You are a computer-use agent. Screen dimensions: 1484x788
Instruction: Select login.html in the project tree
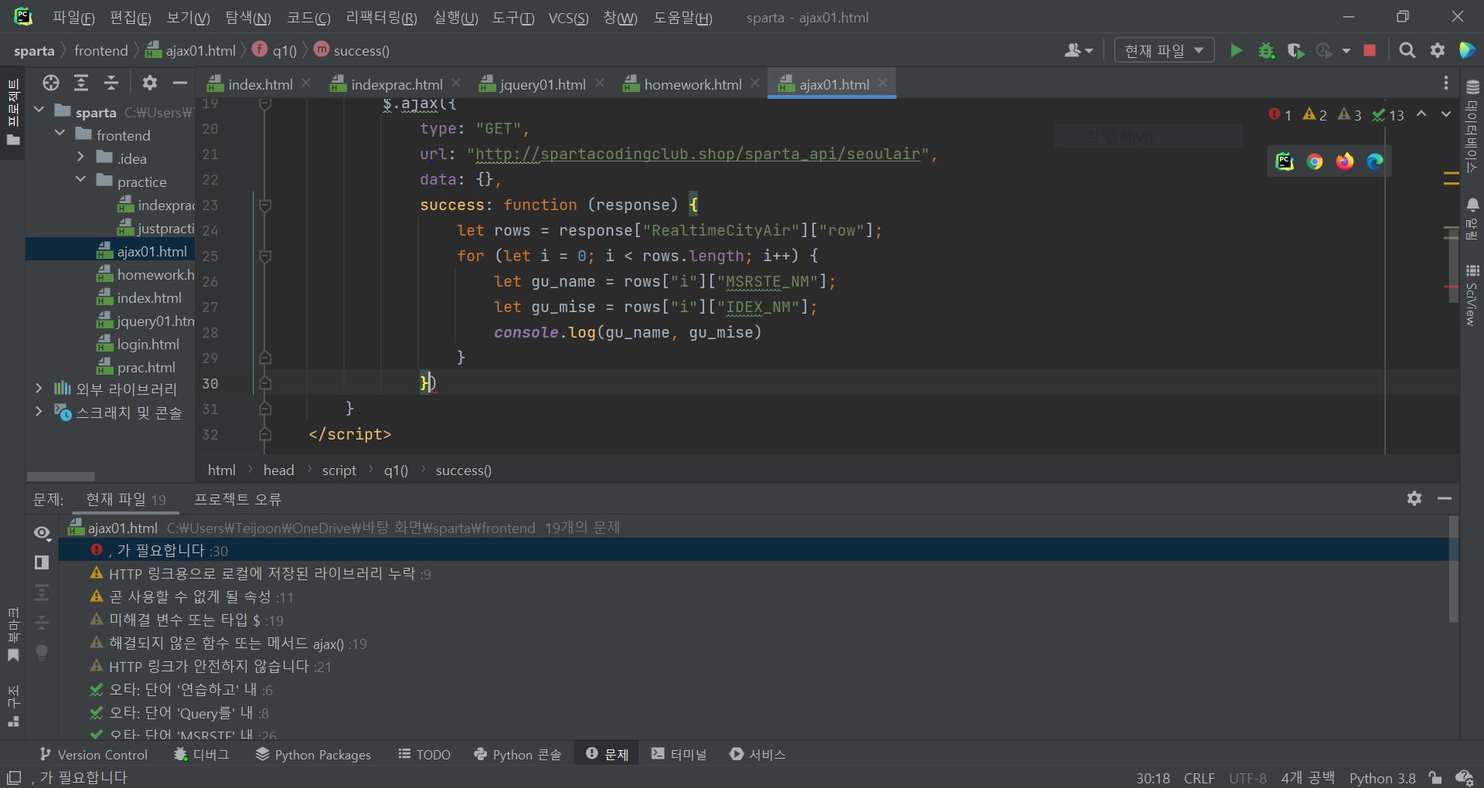(x=148, y=344)
